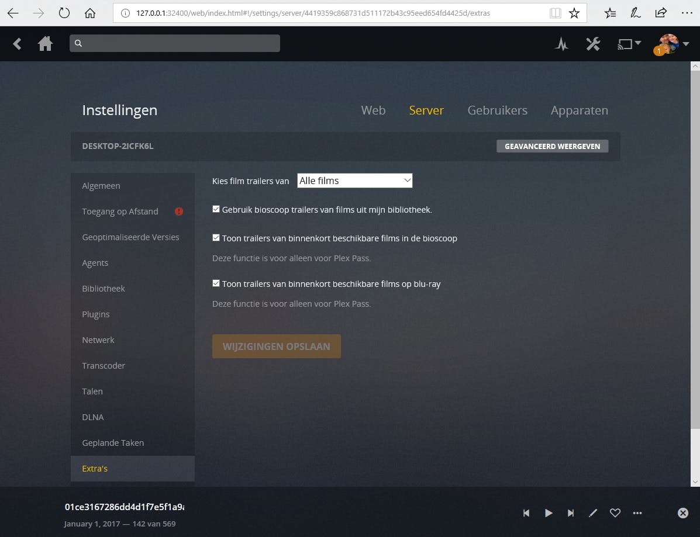This screenshot has width=700, height=537.
Task: Open Transcoder settings section
Action: click(133, 366)
